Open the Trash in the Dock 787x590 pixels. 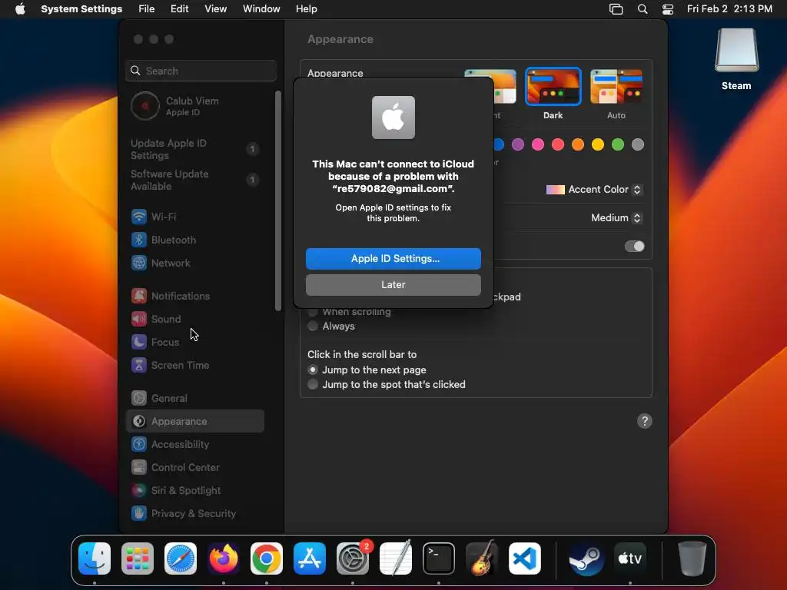coord(692,559)
